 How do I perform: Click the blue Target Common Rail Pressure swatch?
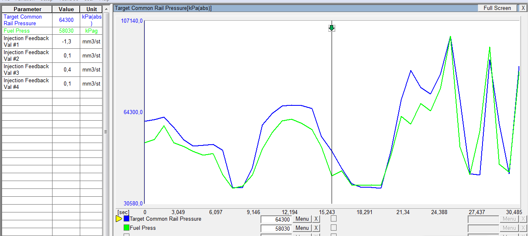click(x=127, y=219)
